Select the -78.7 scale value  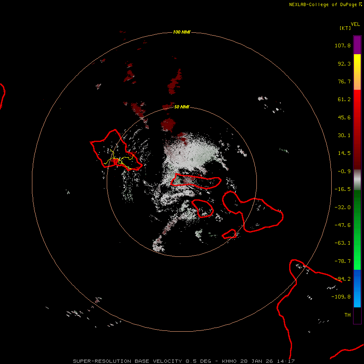(x=343, y=261)
